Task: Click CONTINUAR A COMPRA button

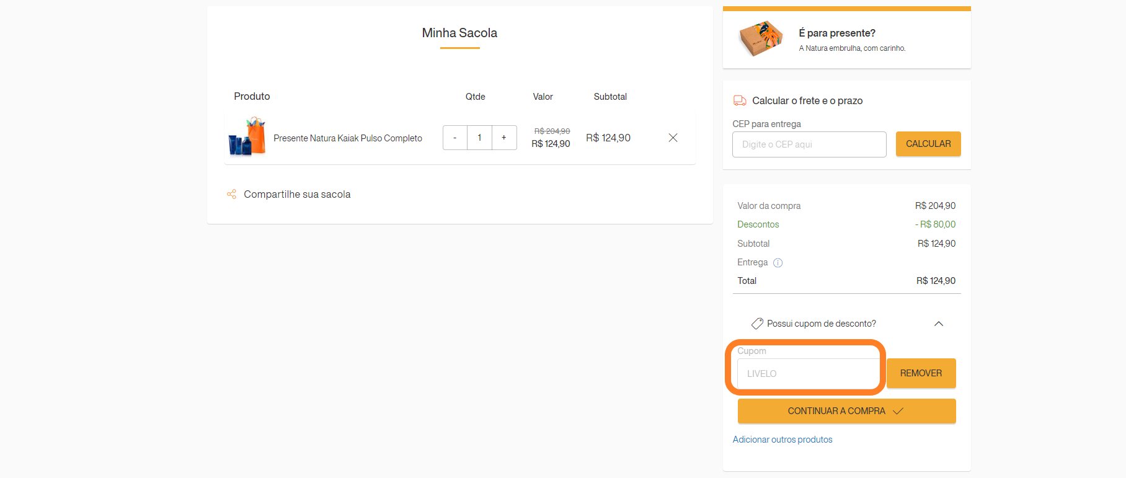Action: click(x=846, y=411)
